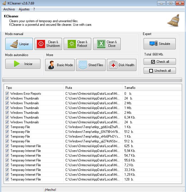Screen dimensions: 186x192
Task: Sort list by Tamaño column header
Action: (x=152, y=88)
